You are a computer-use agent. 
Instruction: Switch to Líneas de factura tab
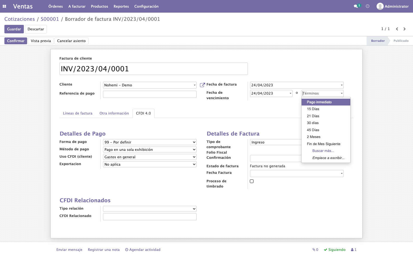click(78, 113)
